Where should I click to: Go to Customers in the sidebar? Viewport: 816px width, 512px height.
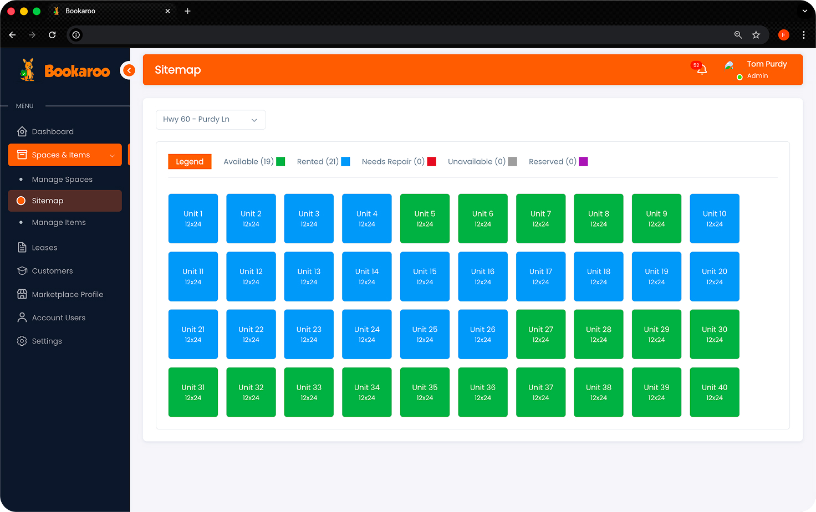pyautogui.click(x=52, y=271)
